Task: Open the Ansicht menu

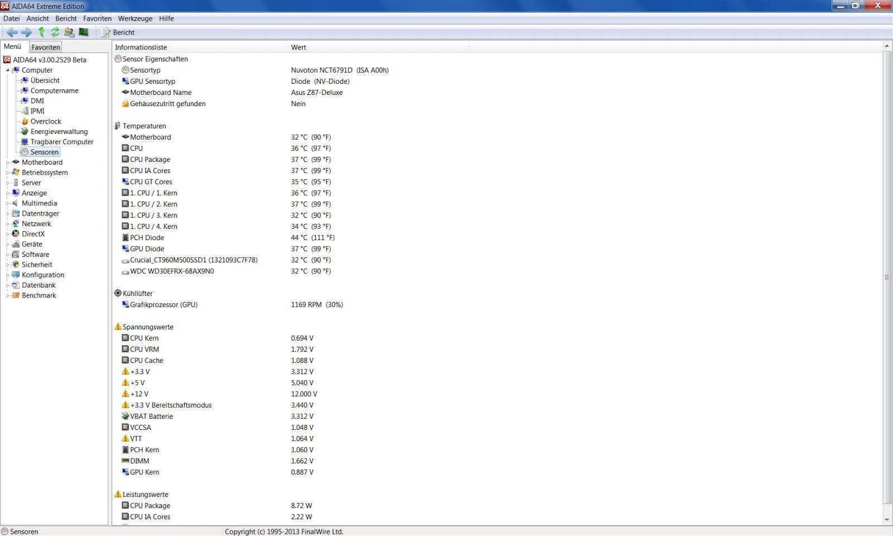Action: tap(37, 18)
